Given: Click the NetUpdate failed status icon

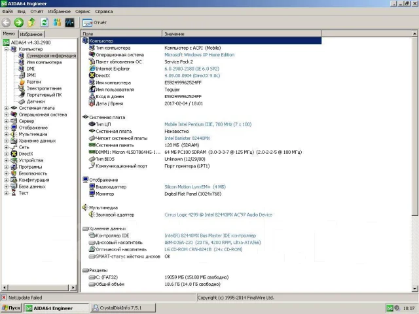Looking at the screenshot, I should (x=4, y=298).
